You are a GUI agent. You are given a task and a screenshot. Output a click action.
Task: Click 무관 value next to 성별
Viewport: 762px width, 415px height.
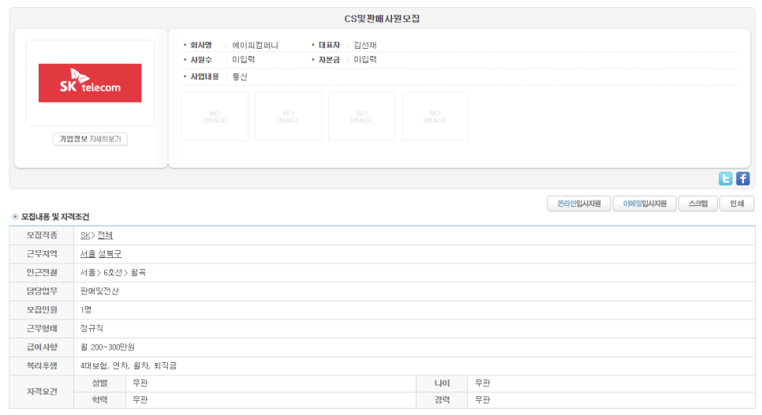click(140, 383)
